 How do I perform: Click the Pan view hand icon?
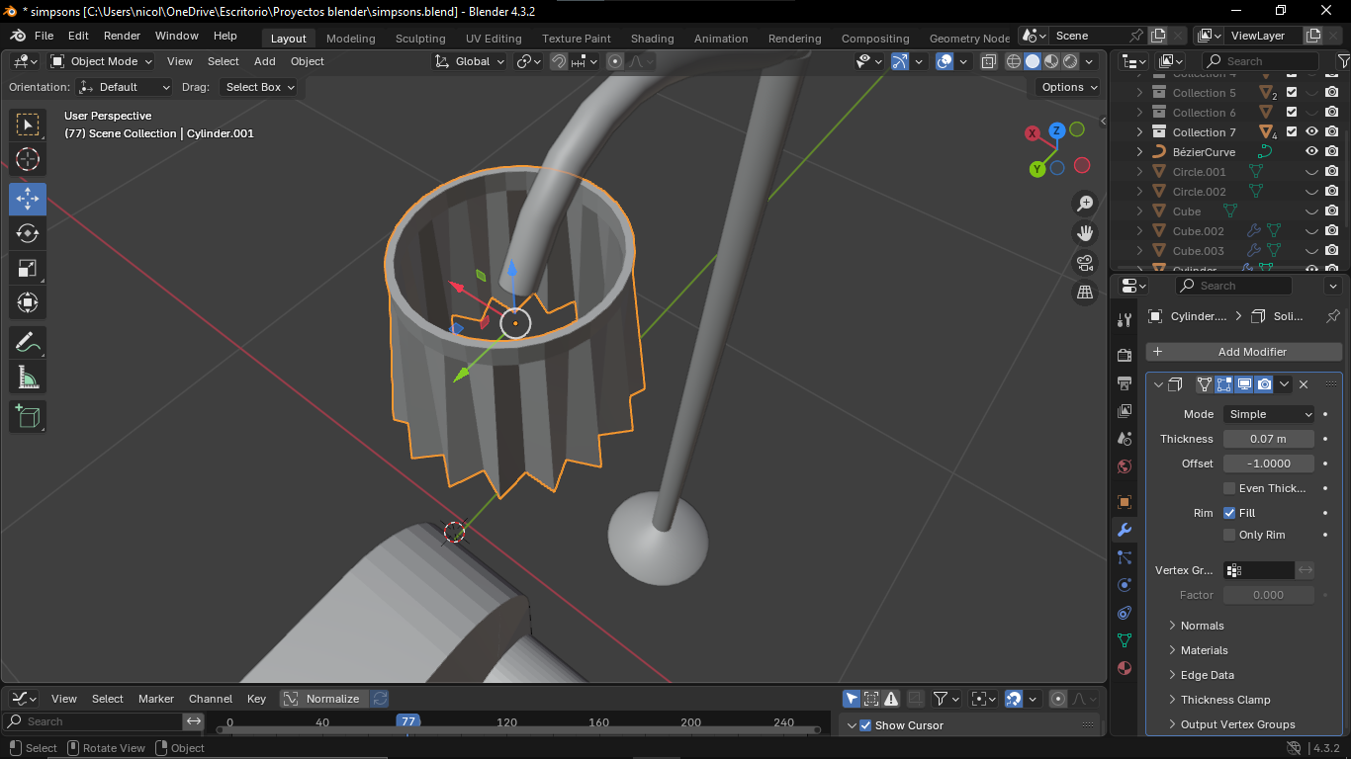click(x=1085, y=233)
